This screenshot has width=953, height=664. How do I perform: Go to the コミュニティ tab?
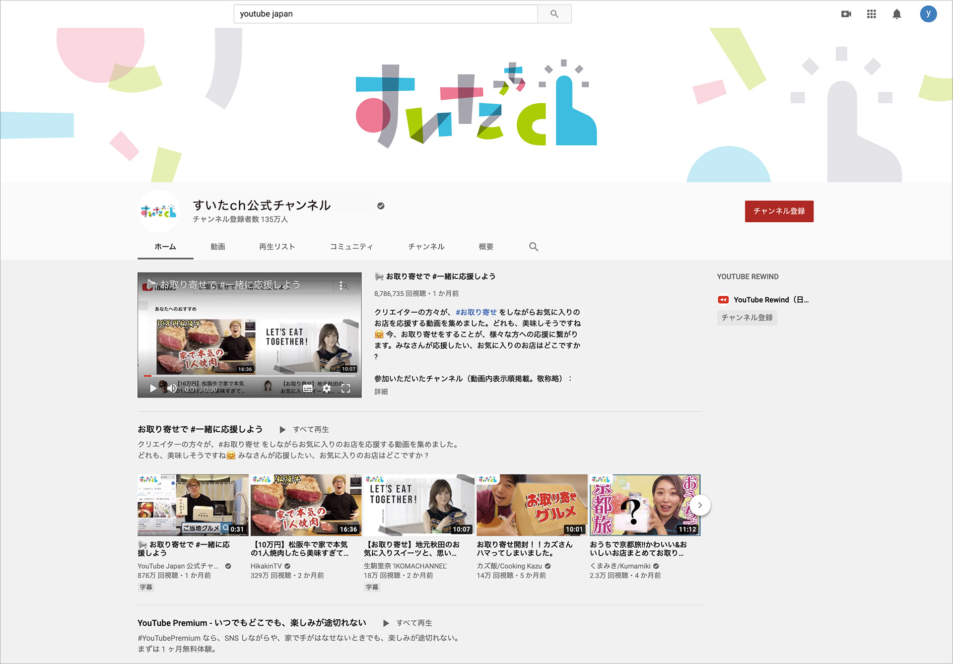point(351,247)
